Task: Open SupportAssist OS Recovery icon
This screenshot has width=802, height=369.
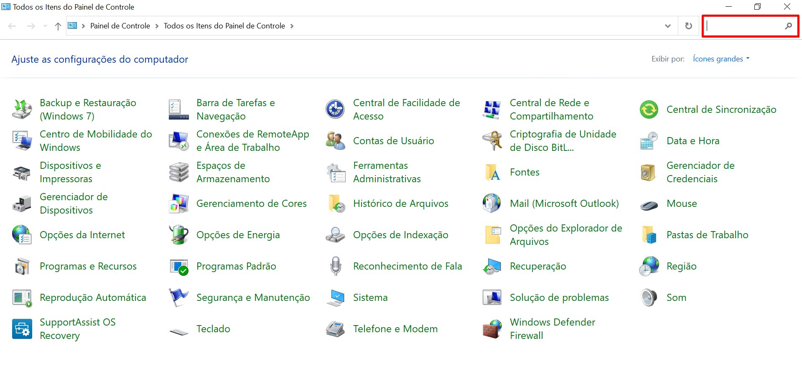Action: 22,329
